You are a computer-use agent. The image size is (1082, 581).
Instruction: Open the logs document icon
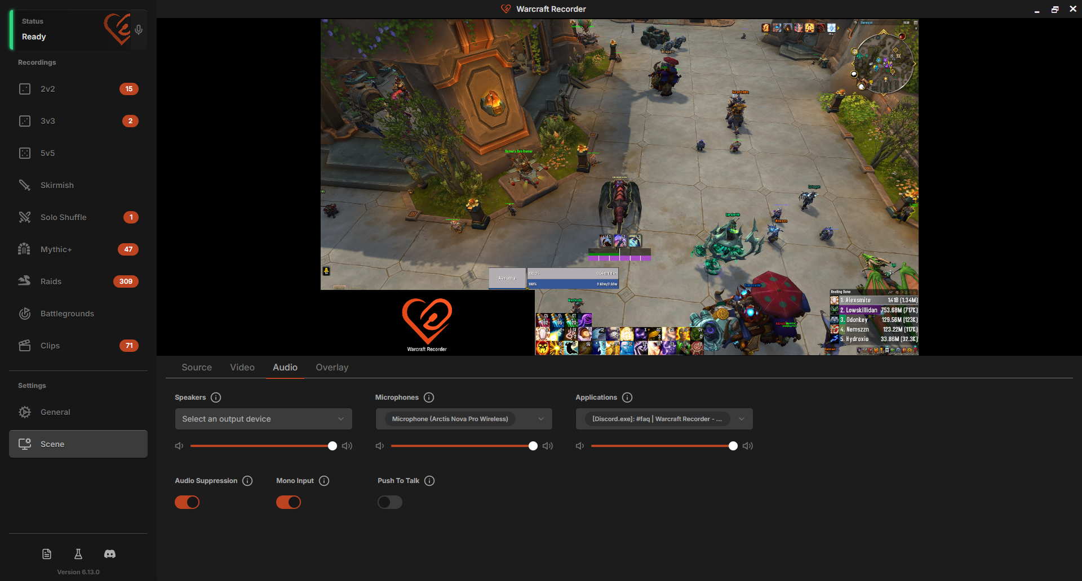tap(47, 554)
